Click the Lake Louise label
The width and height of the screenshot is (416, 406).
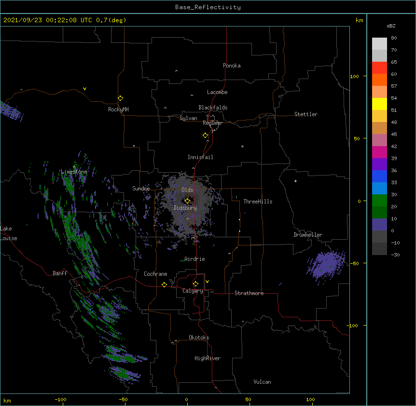(x=9, y=233)
